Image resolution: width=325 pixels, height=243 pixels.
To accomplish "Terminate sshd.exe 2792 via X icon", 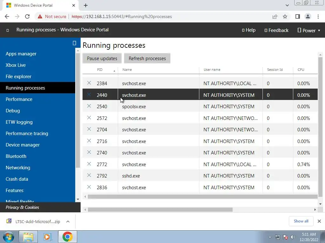I will (x=89, y=175).
